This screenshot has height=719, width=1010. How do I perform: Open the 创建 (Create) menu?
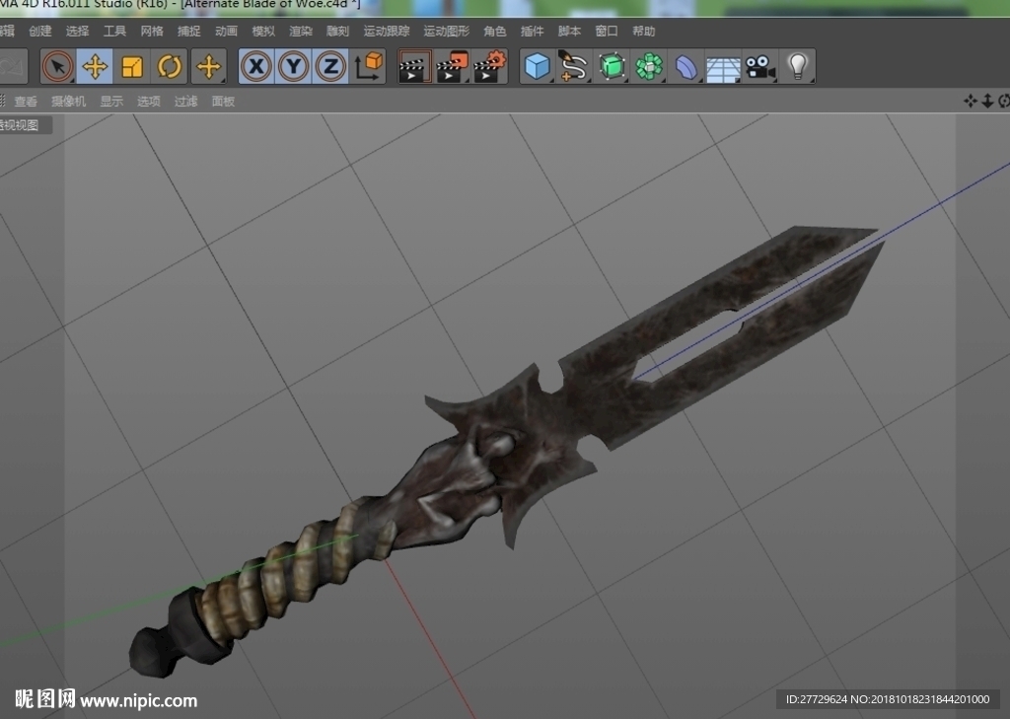pyautogui.click(x=39, y=31)
